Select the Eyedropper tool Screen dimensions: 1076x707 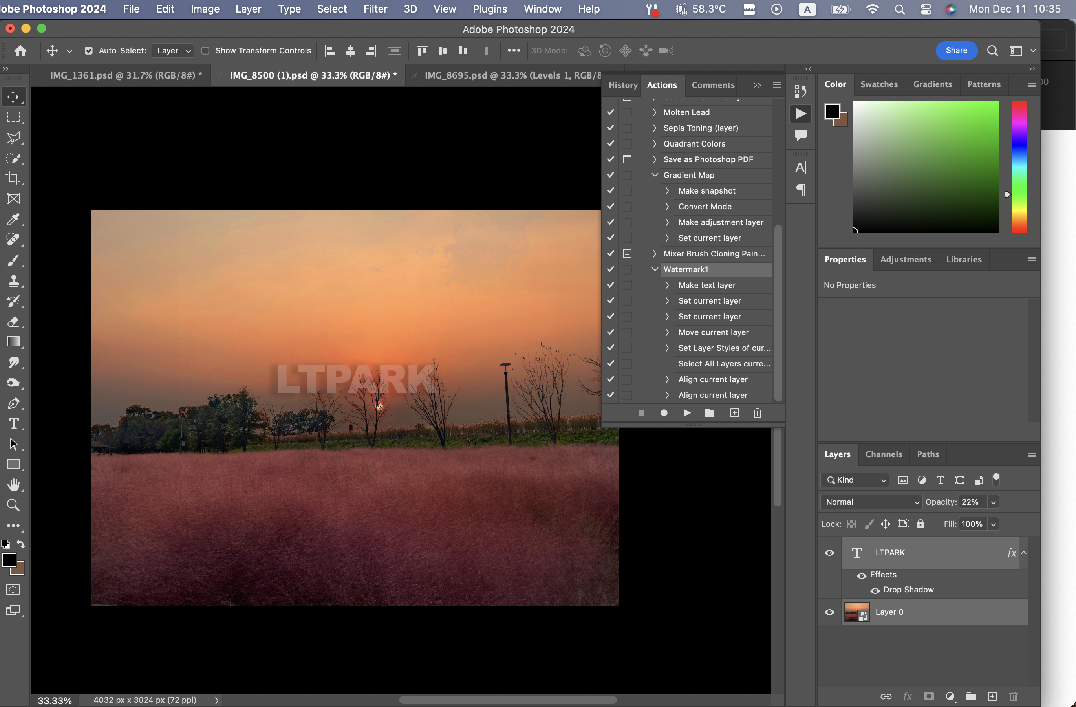14,219
